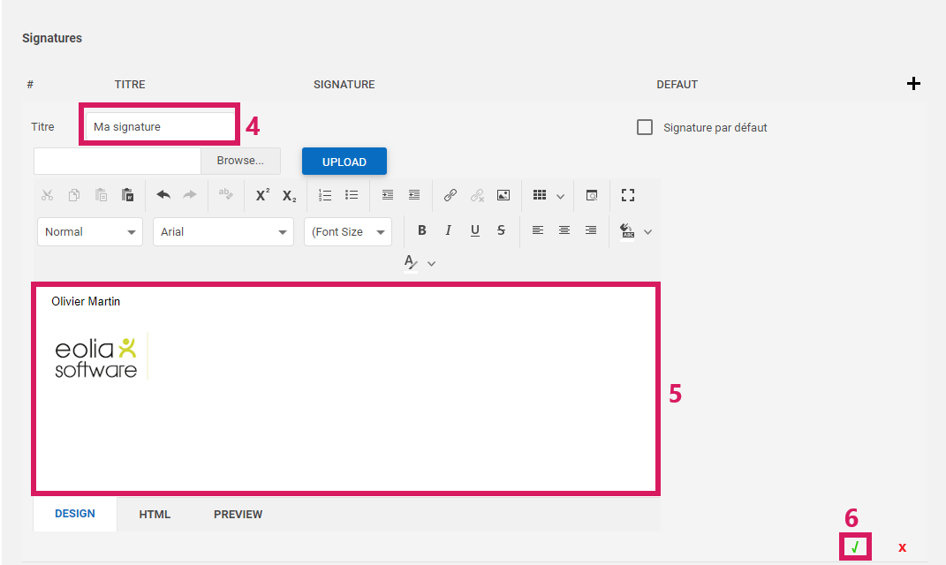Apply superscript formatting
Screen dimensions: 946x565
coord(262,195)
